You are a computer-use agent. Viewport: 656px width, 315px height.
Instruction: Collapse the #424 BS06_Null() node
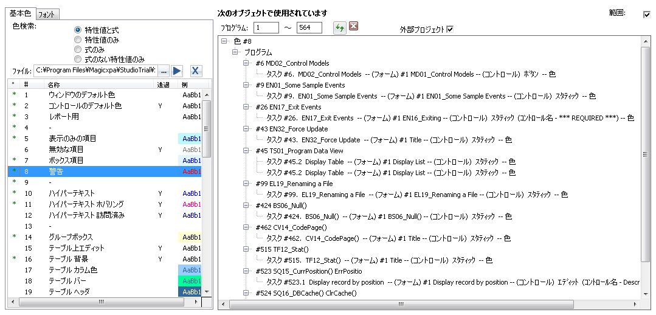click(246, 206)
